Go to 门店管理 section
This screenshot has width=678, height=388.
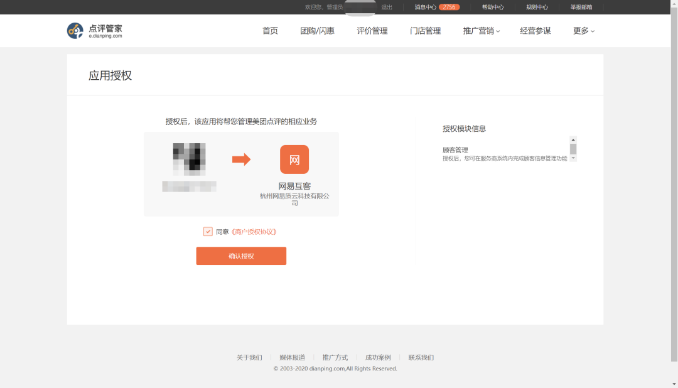tap(426, 31)
